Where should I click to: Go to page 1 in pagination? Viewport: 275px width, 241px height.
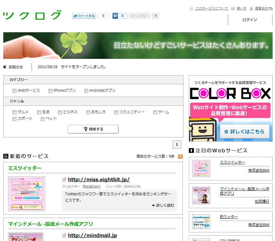click(177, 145)
